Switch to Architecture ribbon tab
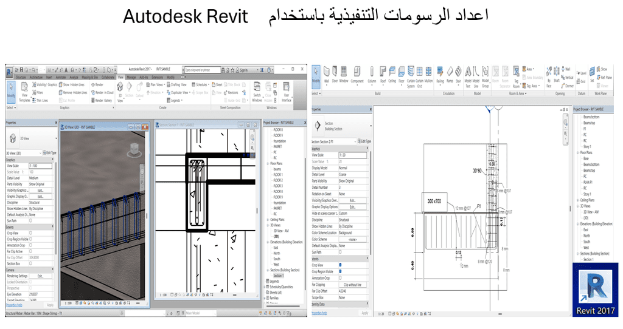Screen dimensions: 623x329 click(36, 77)
